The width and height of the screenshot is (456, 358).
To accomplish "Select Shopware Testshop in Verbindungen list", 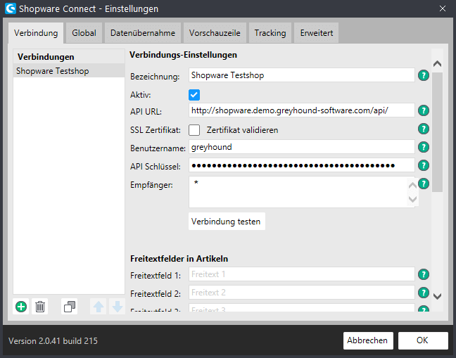I will click(x=69, y=71).
